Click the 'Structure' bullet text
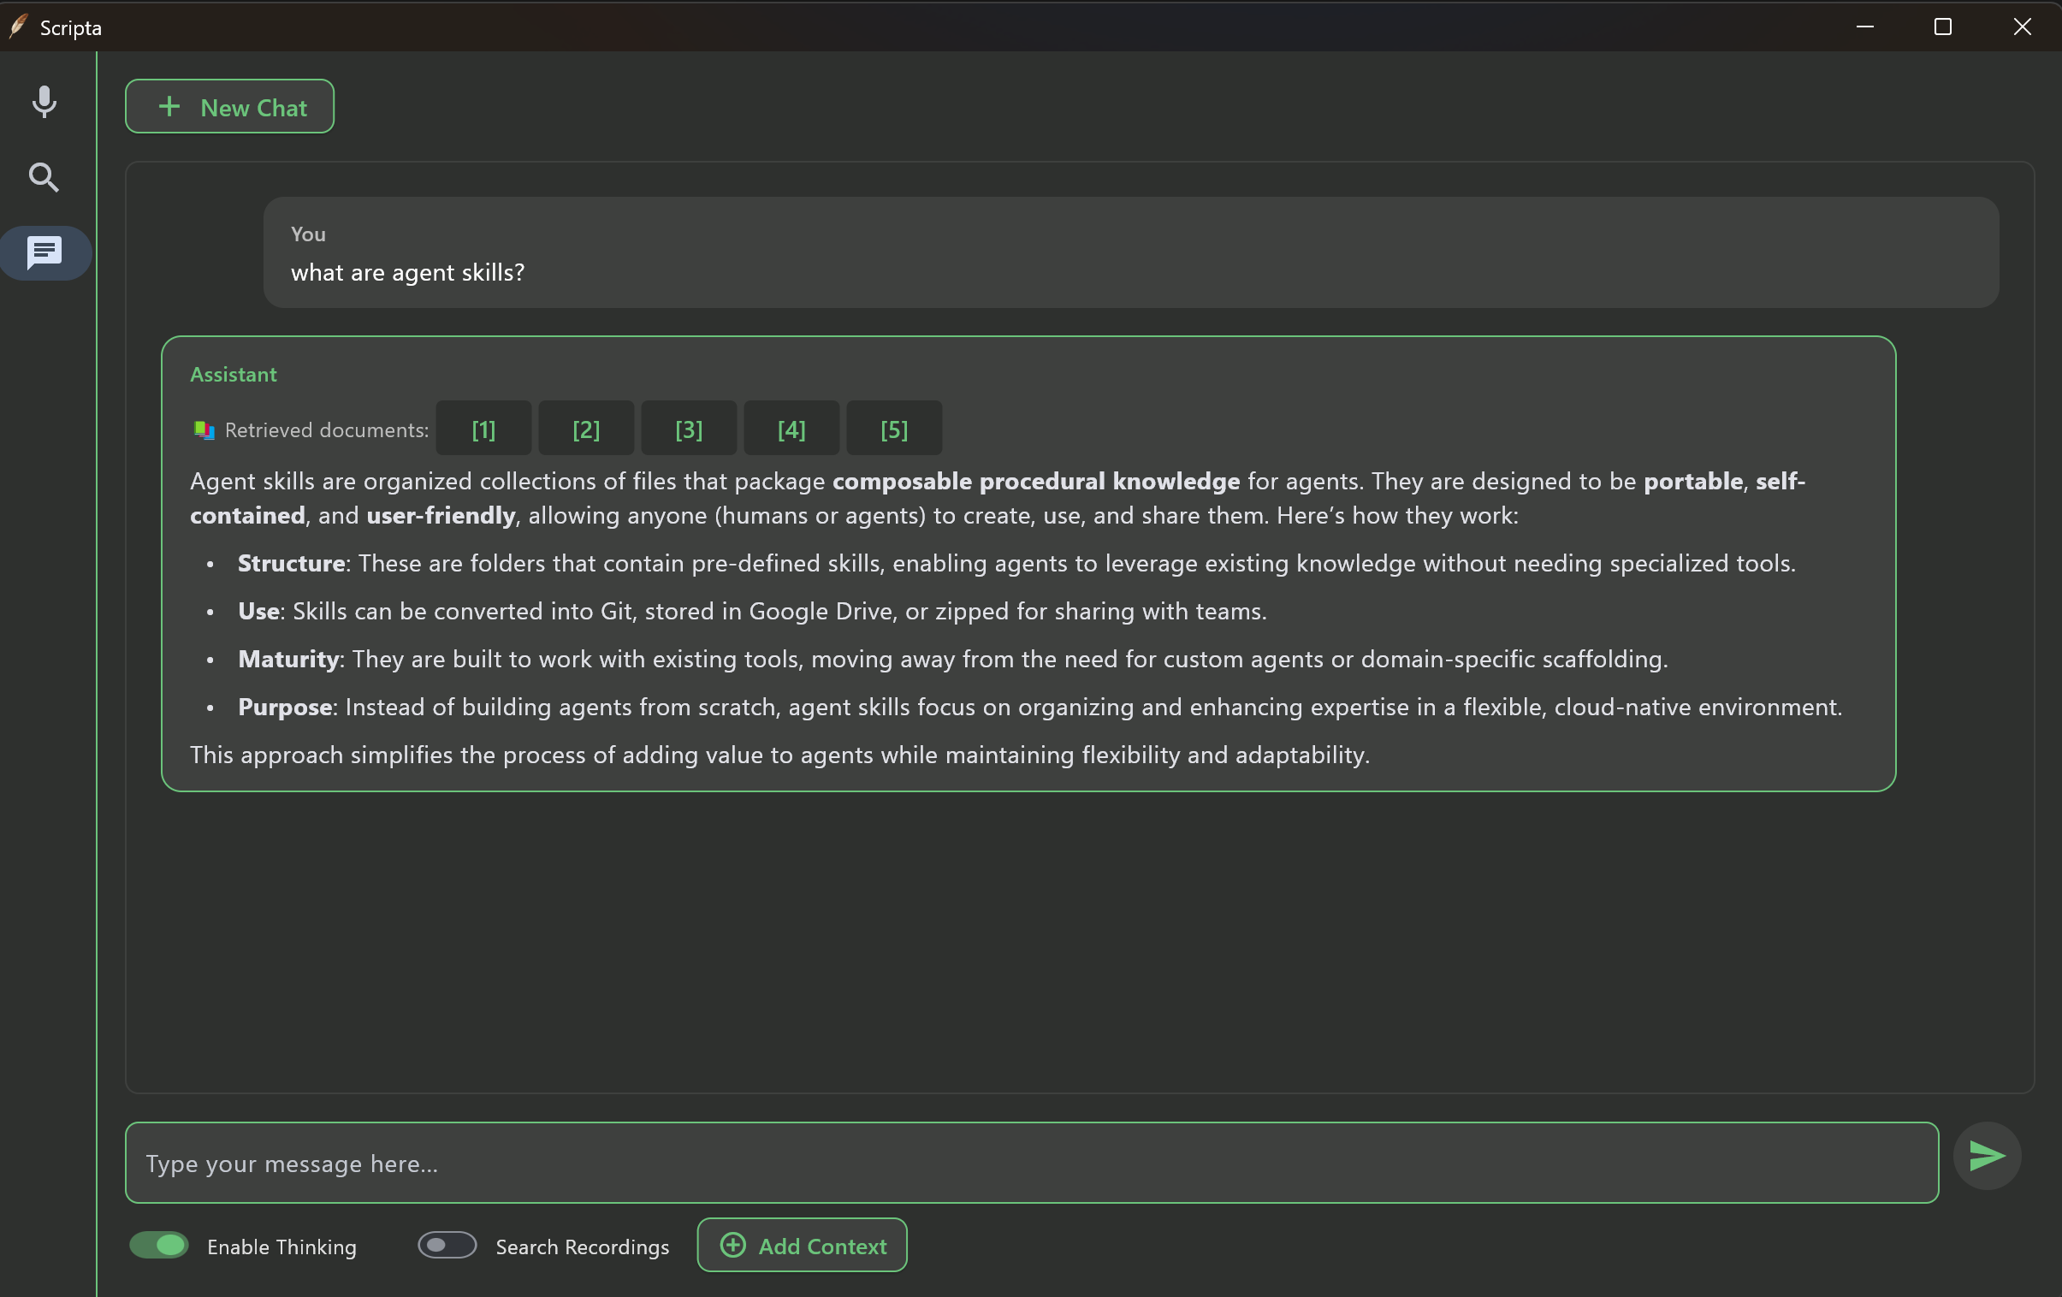The width and height of the screenshot is (2062, 1297). [1016, 563]
